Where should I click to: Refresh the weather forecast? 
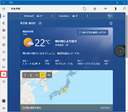coord(84,9)
